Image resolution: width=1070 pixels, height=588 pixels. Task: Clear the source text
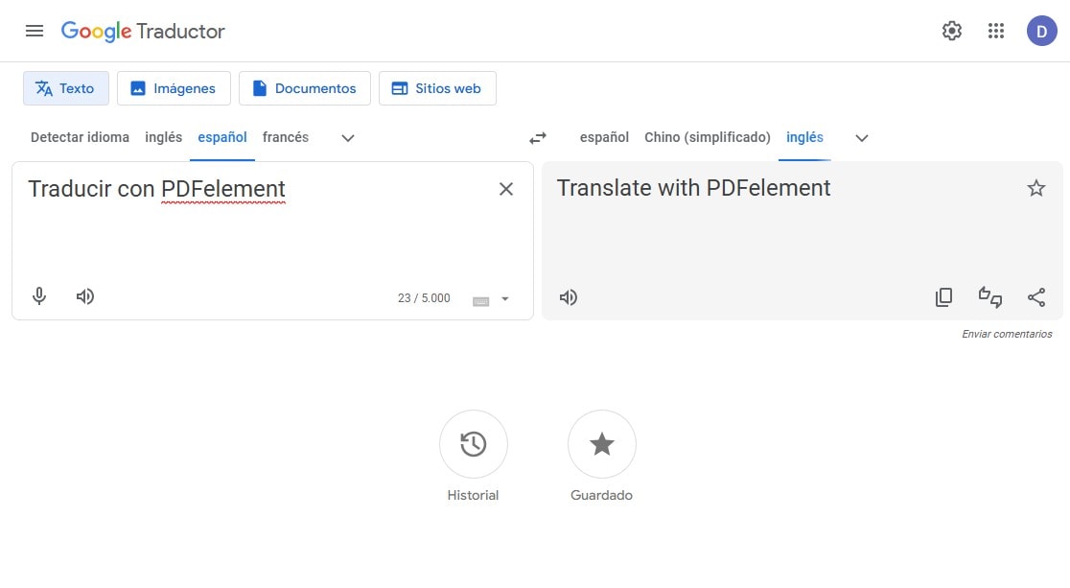click(x=505, y=189)
